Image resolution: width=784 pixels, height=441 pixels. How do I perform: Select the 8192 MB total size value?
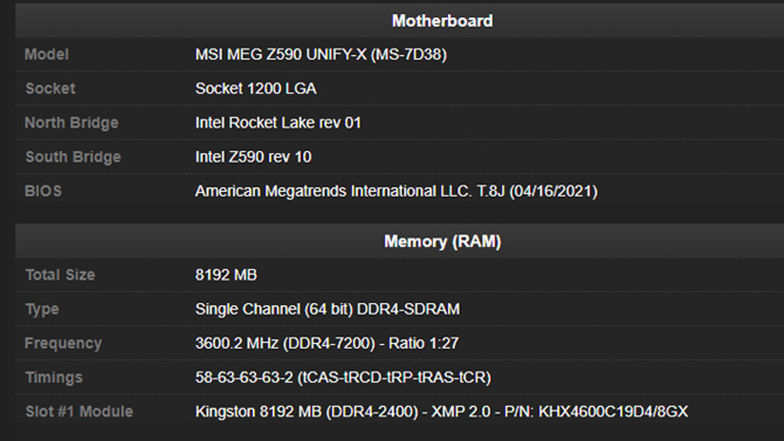point(226,275)
